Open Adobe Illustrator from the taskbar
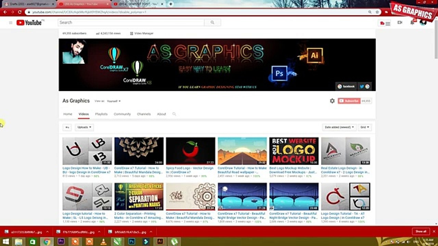The width and height of the screenshot is (438, 246). (x=160, y=242)
